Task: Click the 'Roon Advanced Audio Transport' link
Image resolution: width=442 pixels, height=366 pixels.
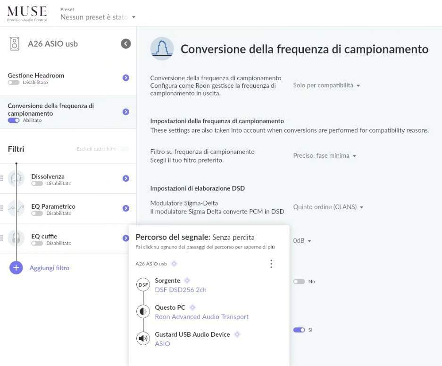Action: (x=201, y=317)
